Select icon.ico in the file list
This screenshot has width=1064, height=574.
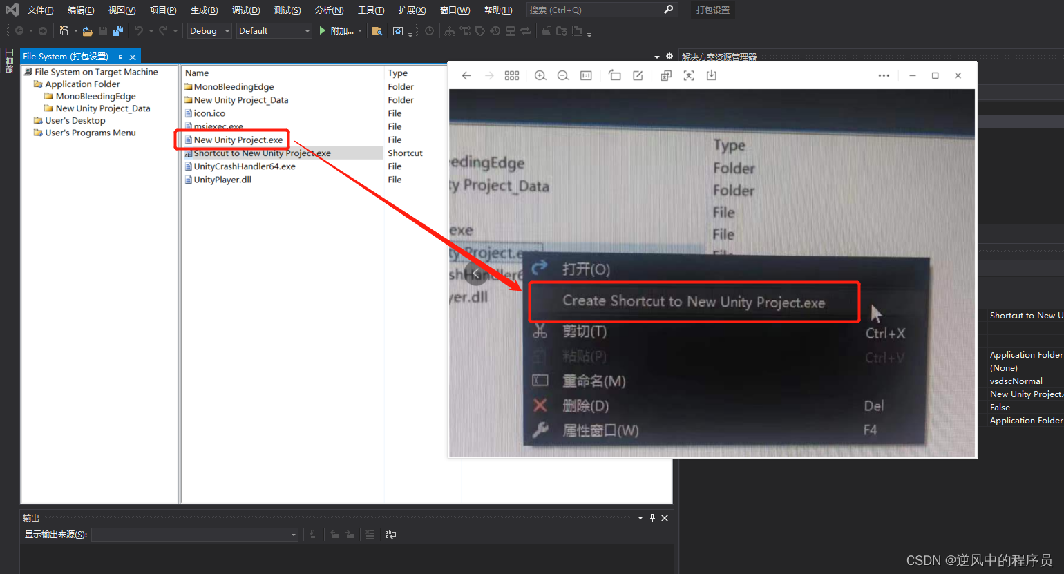tap(209, 113)
